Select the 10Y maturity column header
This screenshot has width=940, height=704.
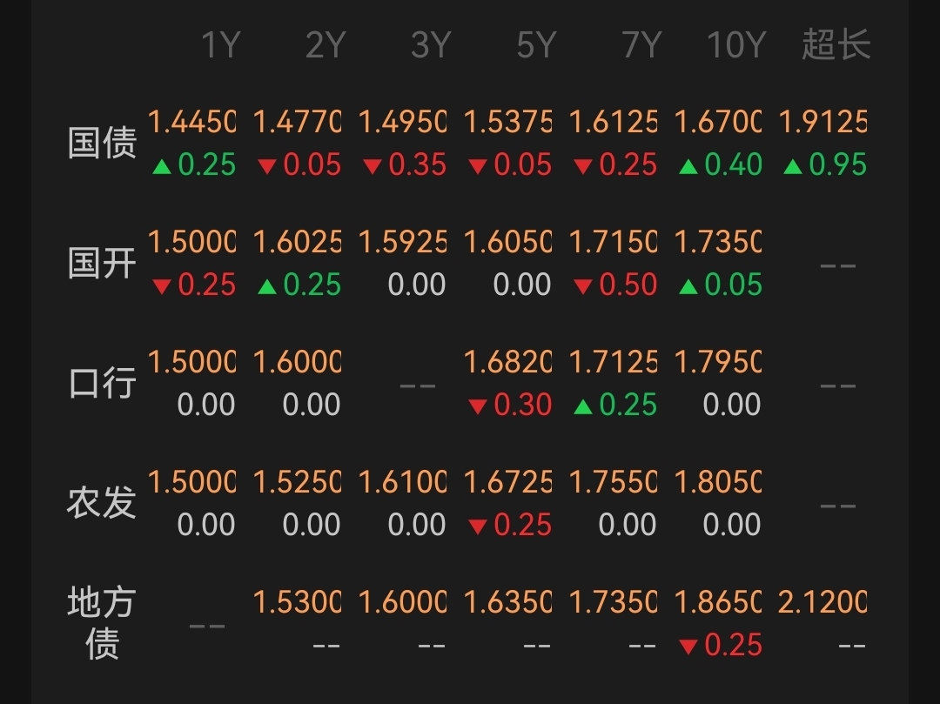(737, 45)
